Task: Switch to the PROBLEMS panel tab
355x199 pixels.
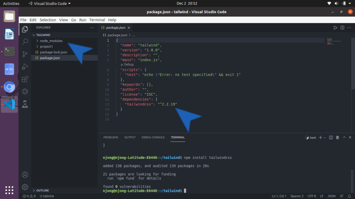Action: tap(111, 137)
